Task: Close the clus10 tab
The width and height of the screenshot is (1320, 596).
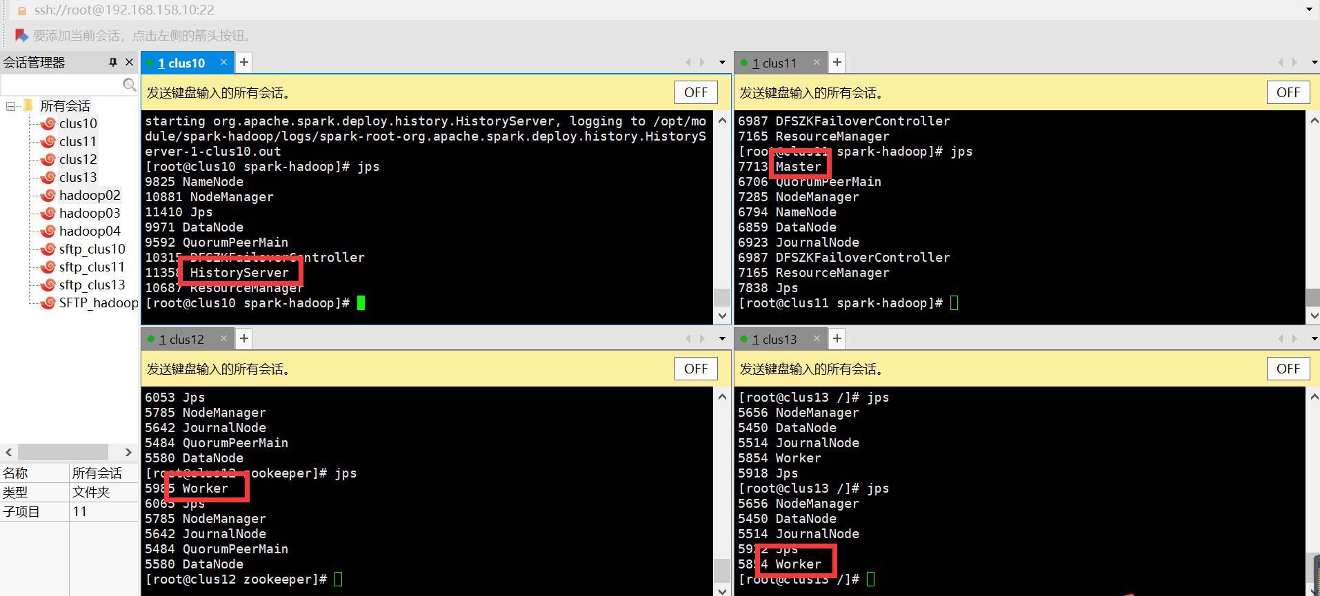Action: (x=224, y=62)
